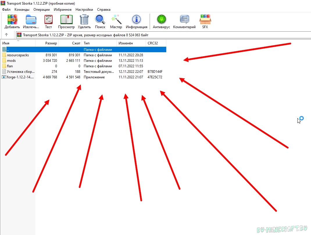Open the Настройки menu
This screenshot has height=235, width=311.
point(84,10)
